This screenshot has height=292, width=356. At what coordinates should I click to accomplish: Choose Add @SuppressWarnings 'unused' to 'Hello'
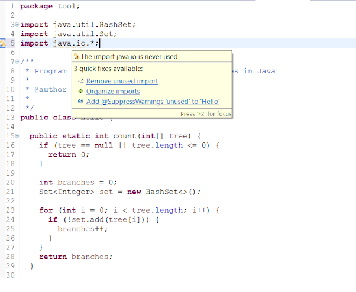[x=153, y=102]
